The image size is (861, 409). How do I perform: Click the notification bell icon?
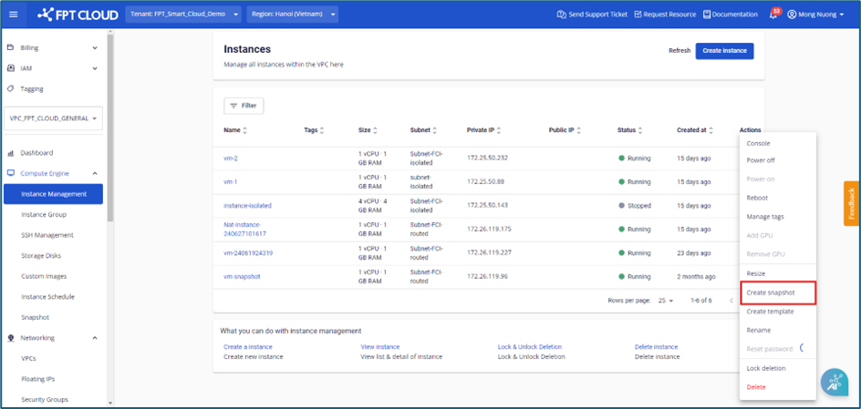tap(773, 15)
